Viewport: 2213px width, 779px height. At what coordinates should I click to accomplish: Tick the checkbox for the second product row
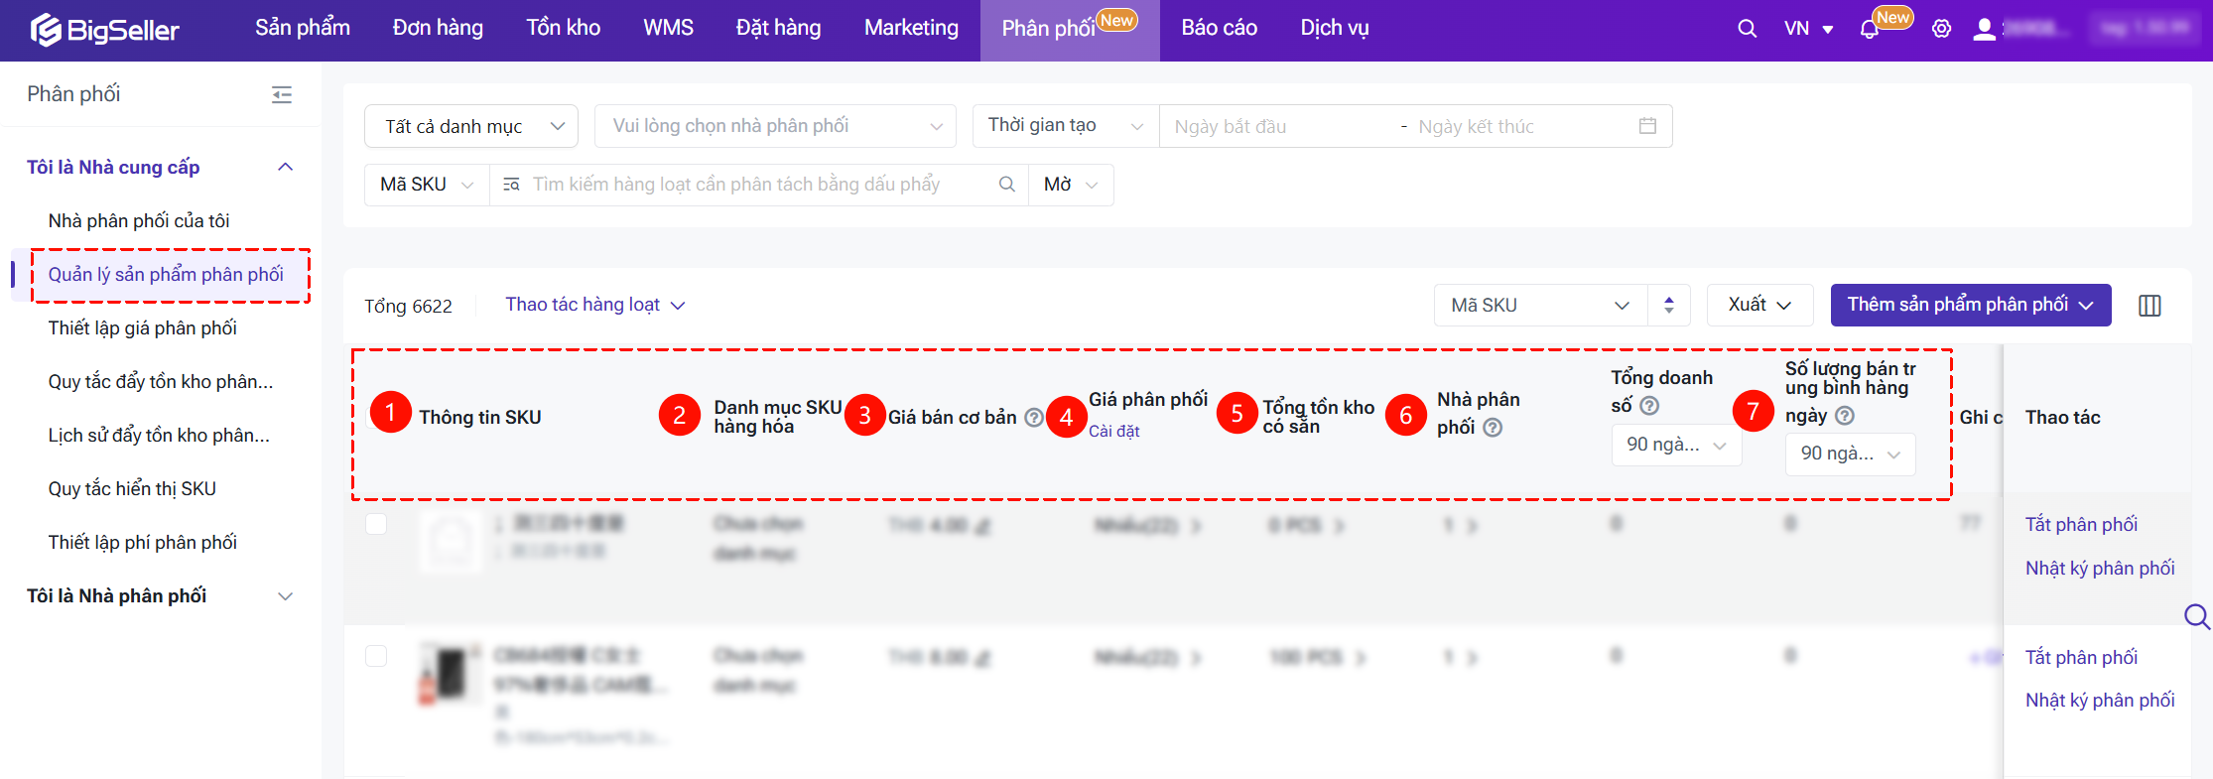[x=376, y=656]
